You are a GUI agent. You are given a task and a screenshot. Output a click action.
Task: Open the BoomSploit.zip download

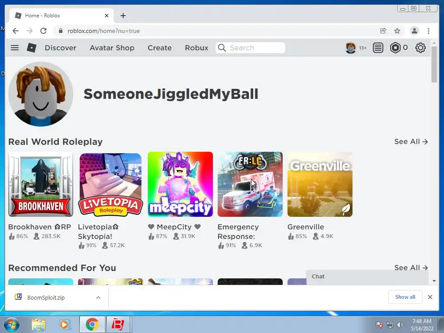(46, 297)
